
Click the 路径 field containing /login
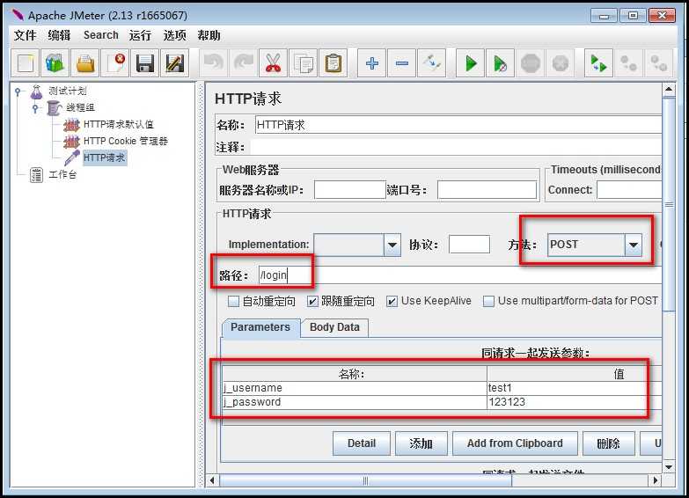(459, 275)
